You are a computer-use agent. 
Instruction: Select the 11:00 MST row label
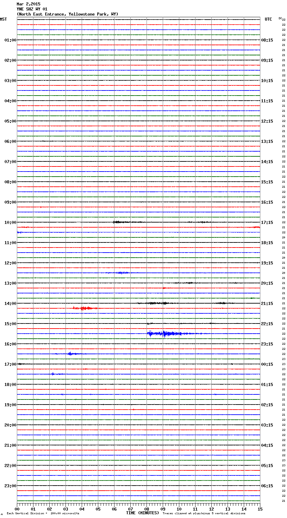click(10, 243)
